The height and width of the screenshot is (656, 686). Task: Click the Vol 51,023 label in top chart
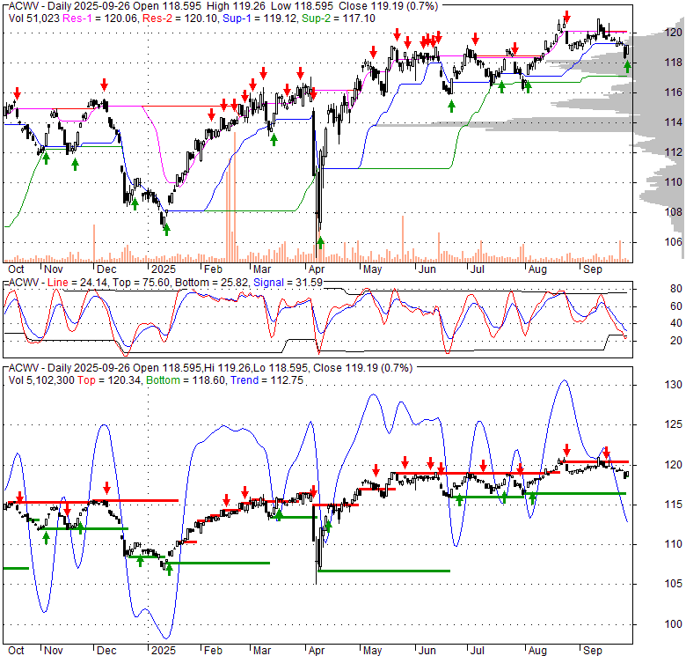click(x=34, y=18)
